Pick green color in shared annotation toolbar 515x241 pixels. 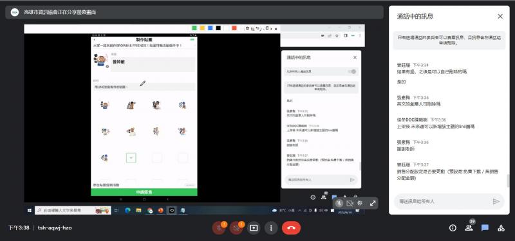point(194,28)
